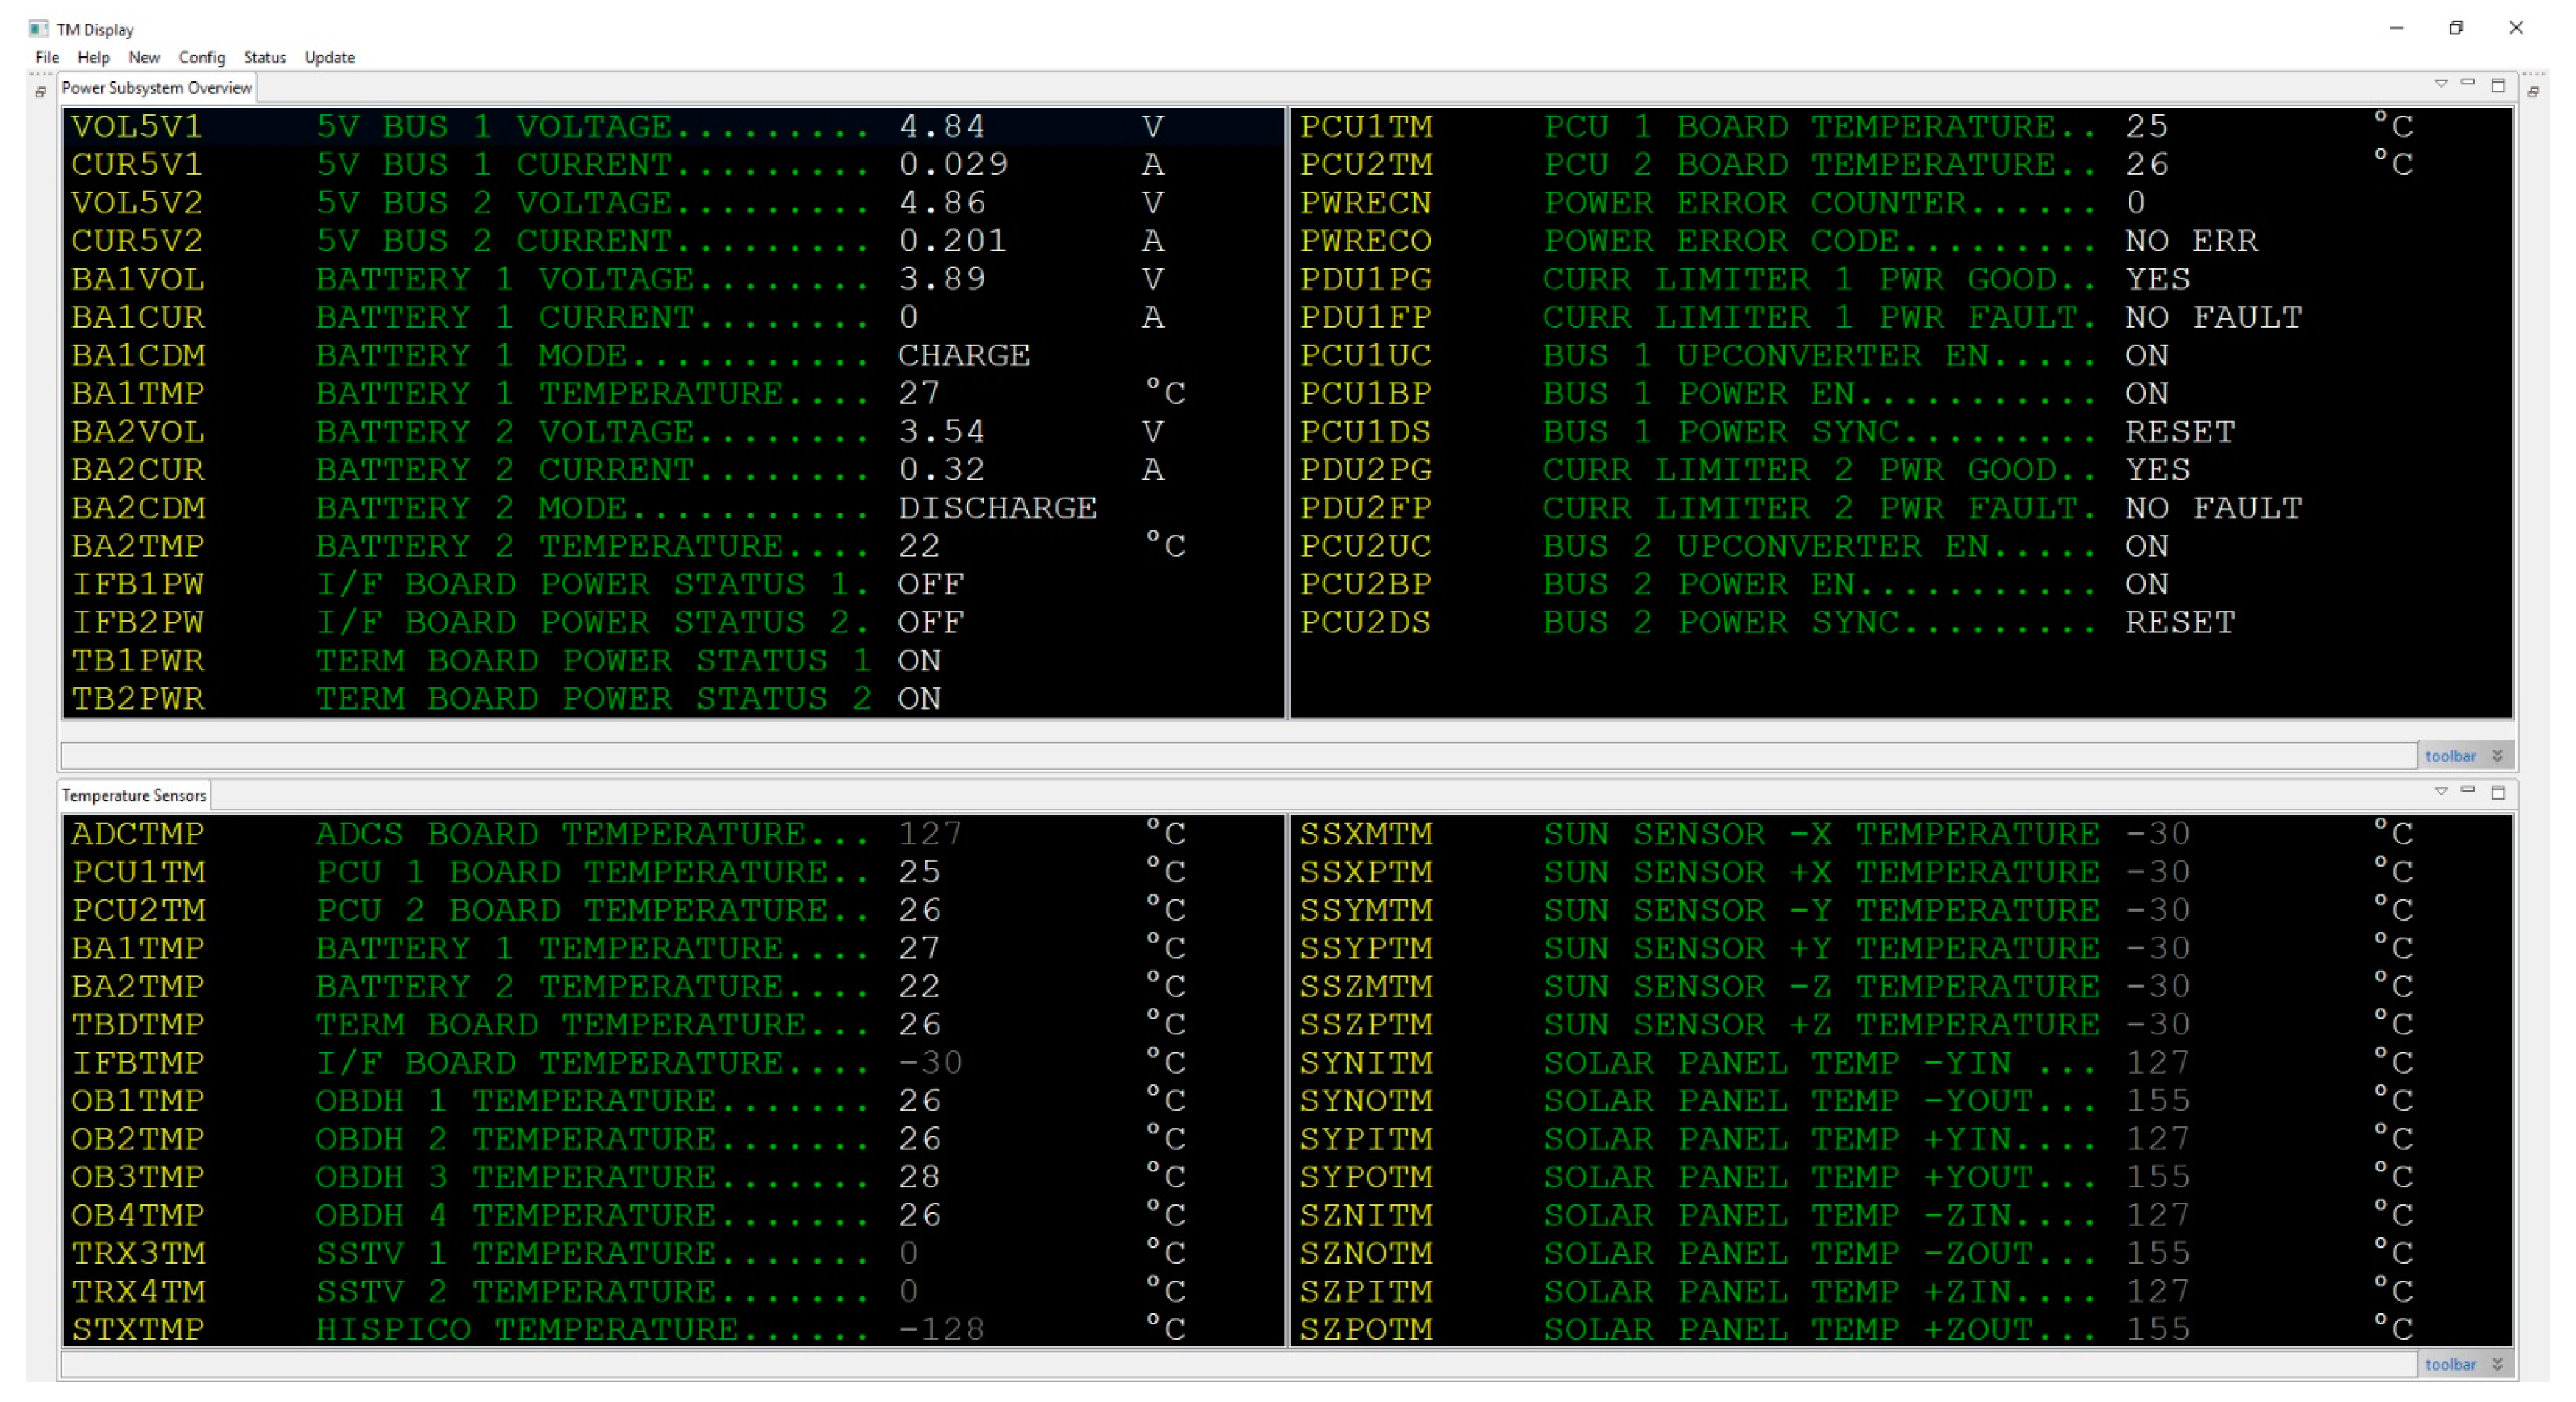Click the PCU1DS value RESET
Image resolution: width=2576 pixels, height=1402 pixels.
pyautogui.click(x=2180, y=433)
